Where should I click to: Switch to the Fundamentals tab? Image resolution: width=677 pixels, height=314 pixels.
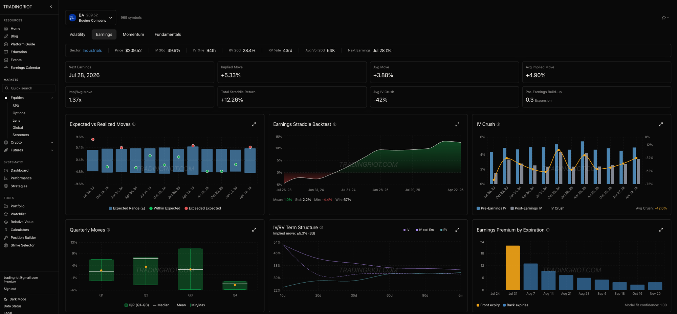click(168, 34)
